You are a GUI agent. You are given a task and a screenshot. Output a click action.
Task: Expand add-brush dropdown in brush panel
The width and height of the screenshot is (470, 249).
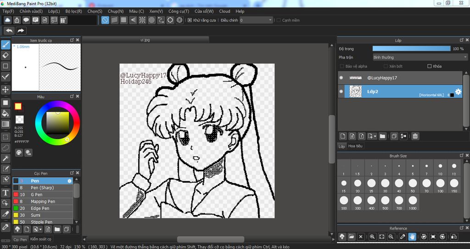click(x=40, y=229)
